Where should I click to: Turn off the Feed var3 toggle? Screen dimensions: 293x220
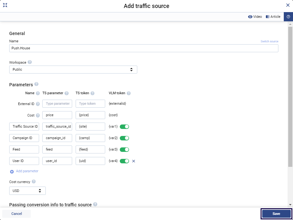[x=124, y=150]
